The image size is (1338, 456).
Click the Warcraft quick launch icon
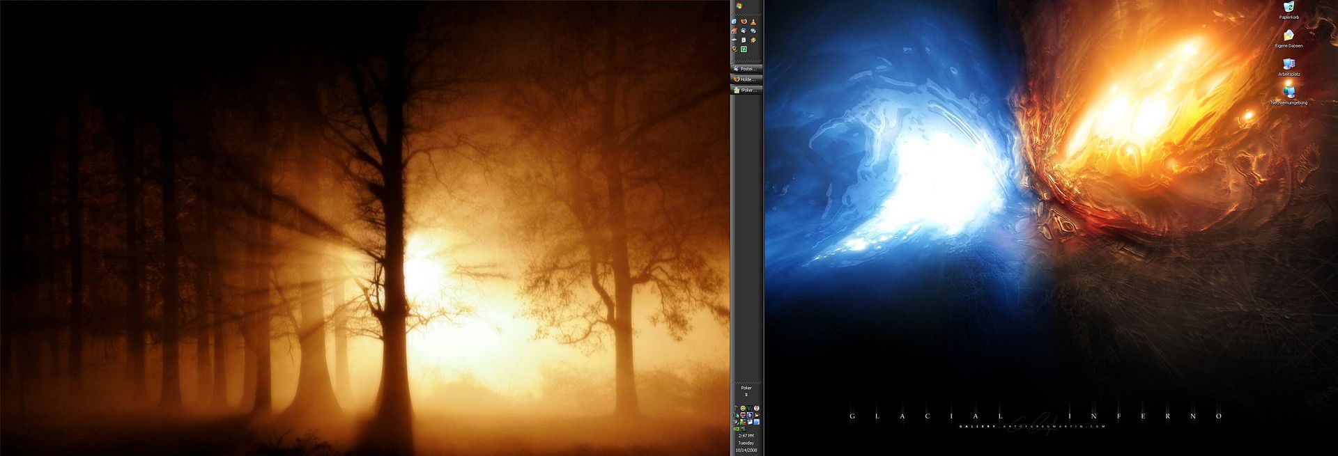734,49
